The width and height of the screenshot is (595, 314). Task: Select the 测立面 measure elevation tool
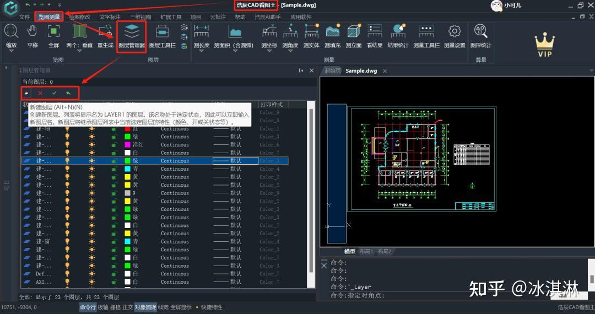tap(354, 31)
